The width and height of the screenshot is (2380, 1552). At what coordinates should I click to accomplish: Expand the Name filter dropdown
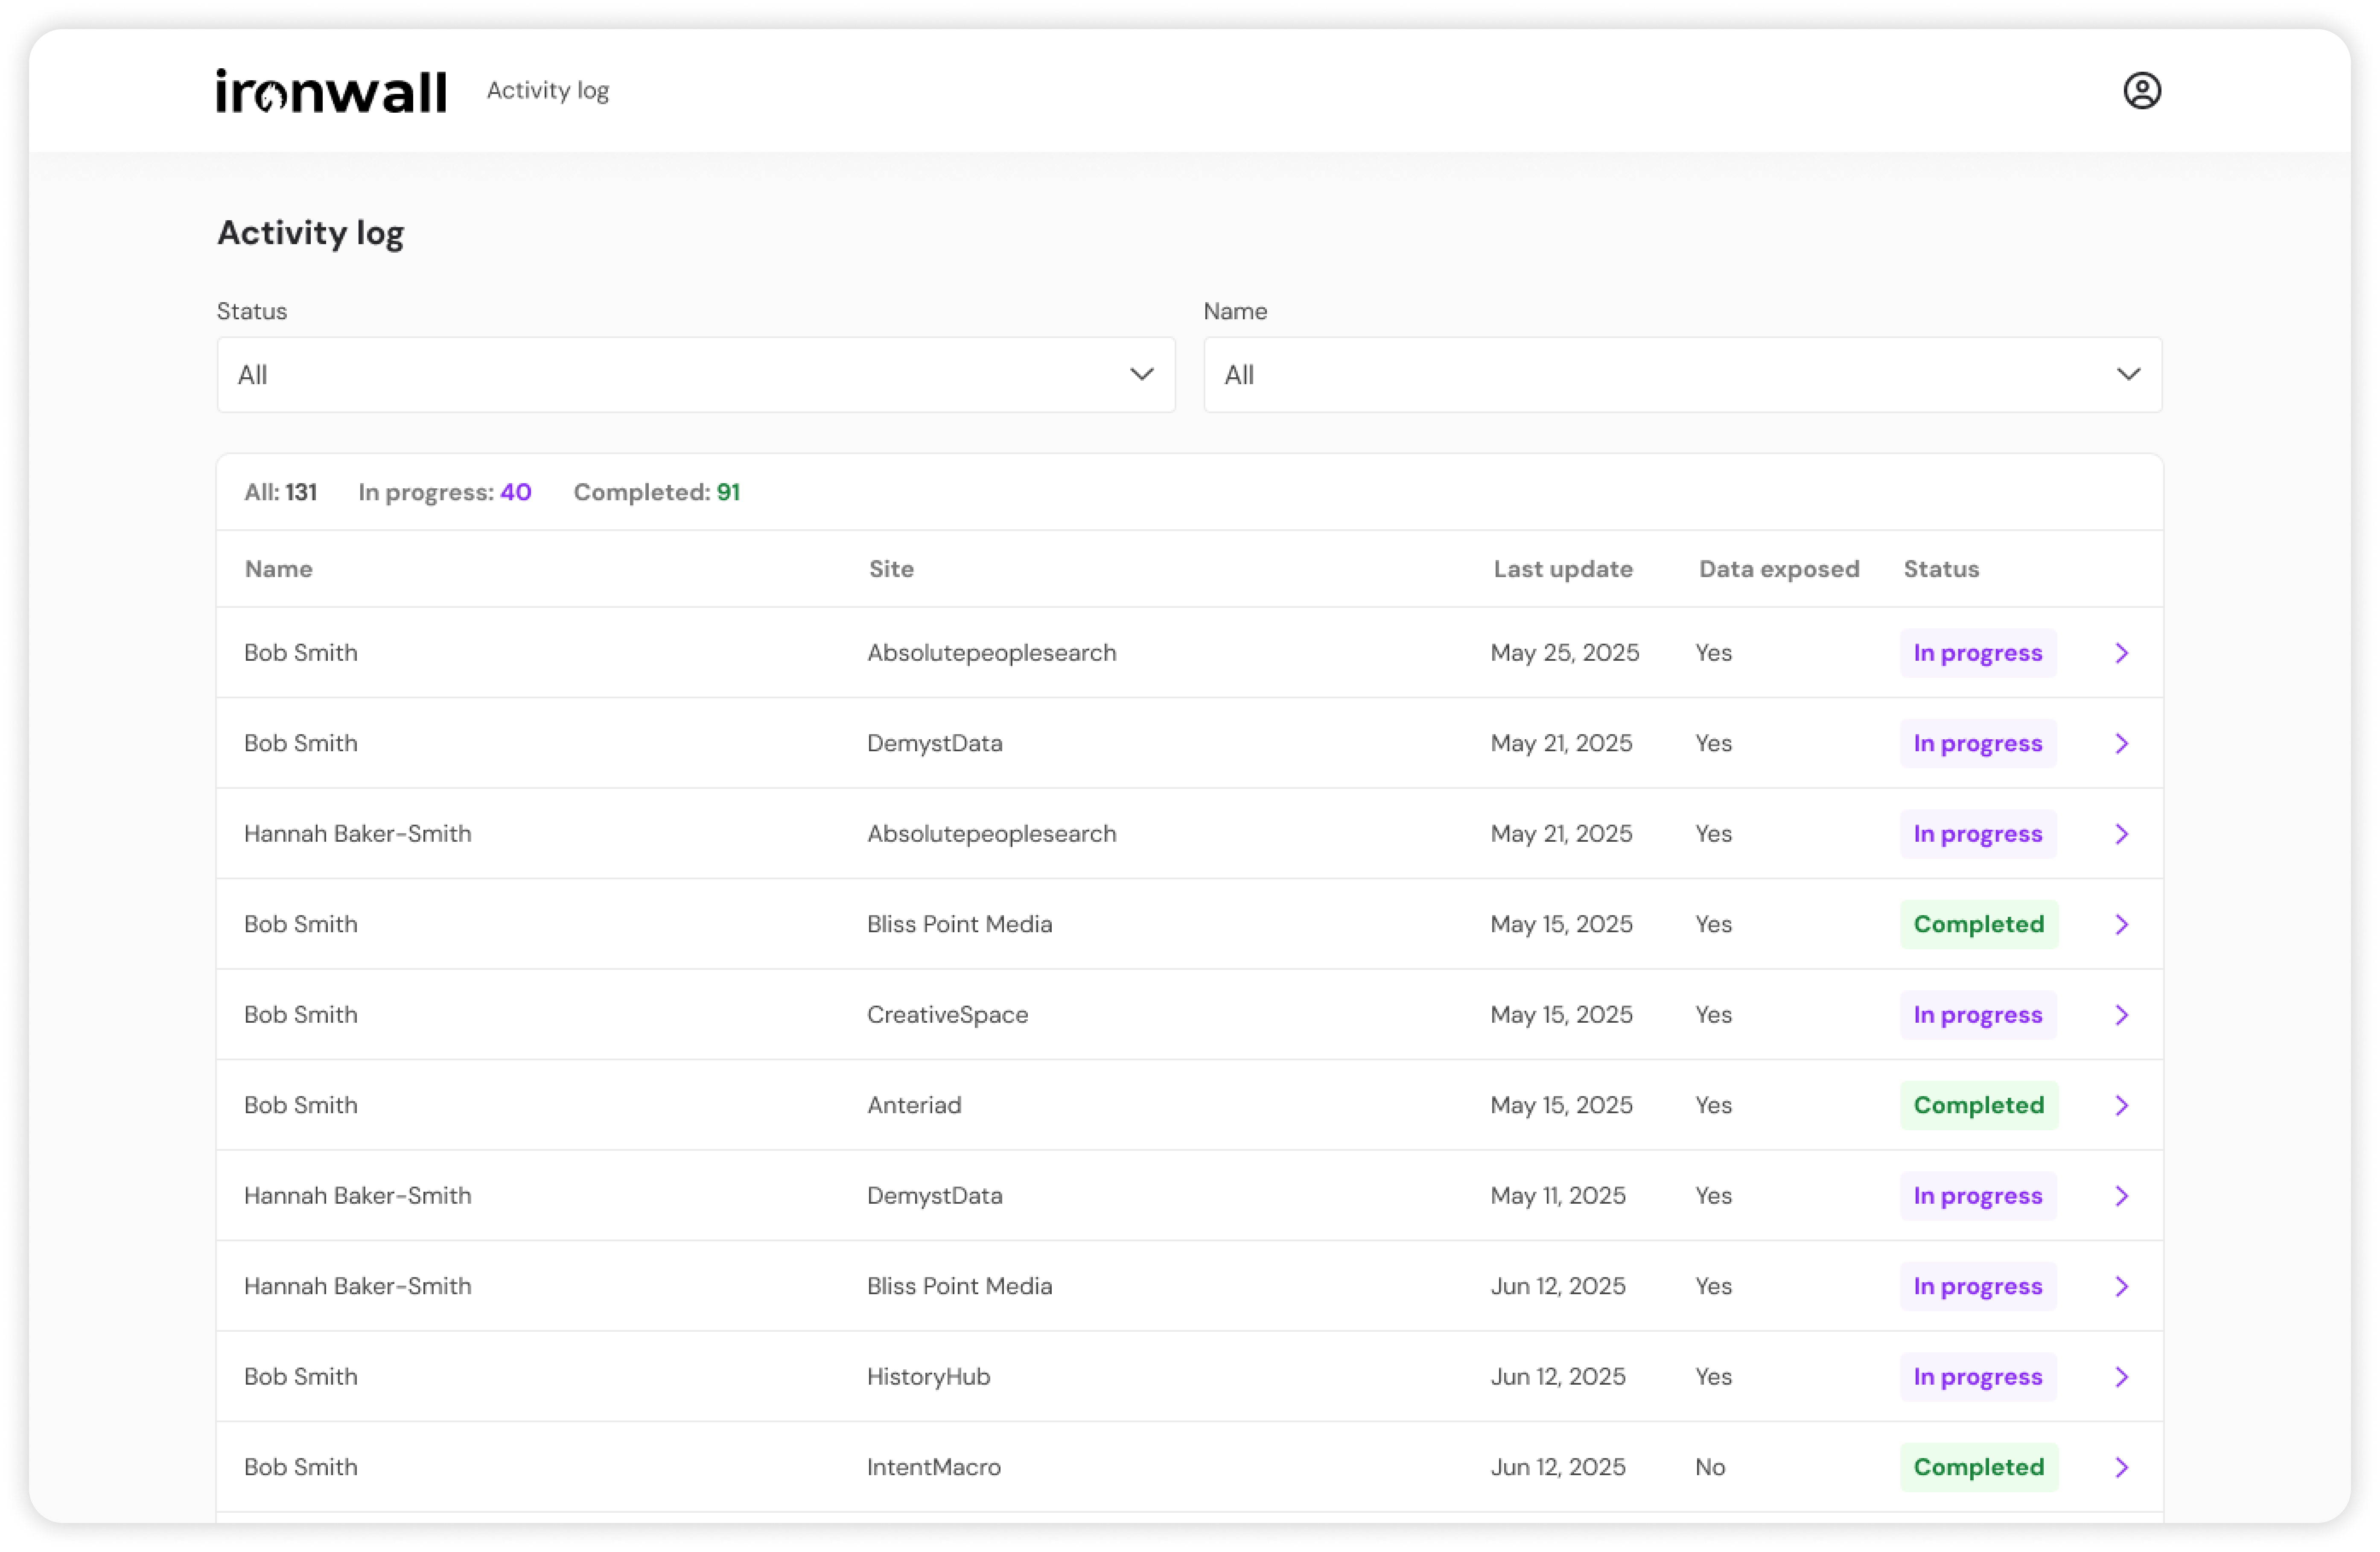click(1682, 375)
